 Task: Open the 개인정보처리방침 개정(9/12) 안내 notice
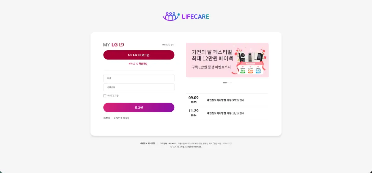(226, 100)
